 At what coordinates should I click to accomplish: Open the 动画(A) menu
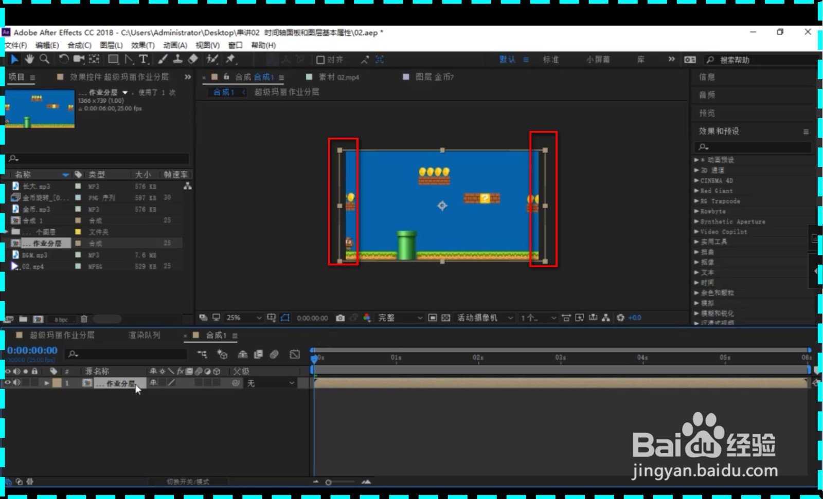point(175,45)
